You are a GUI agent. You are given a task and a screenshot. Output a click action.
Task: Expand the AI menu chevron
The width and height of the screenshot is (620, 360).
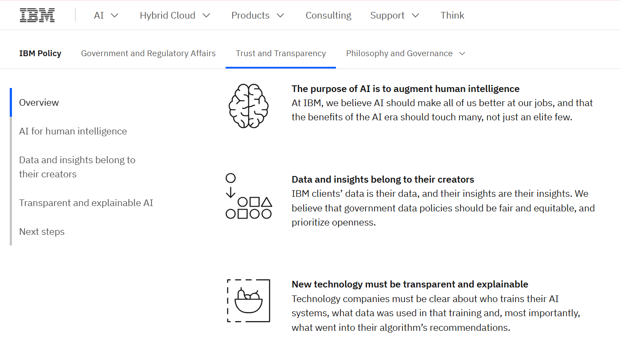click(x=114, y=15)
